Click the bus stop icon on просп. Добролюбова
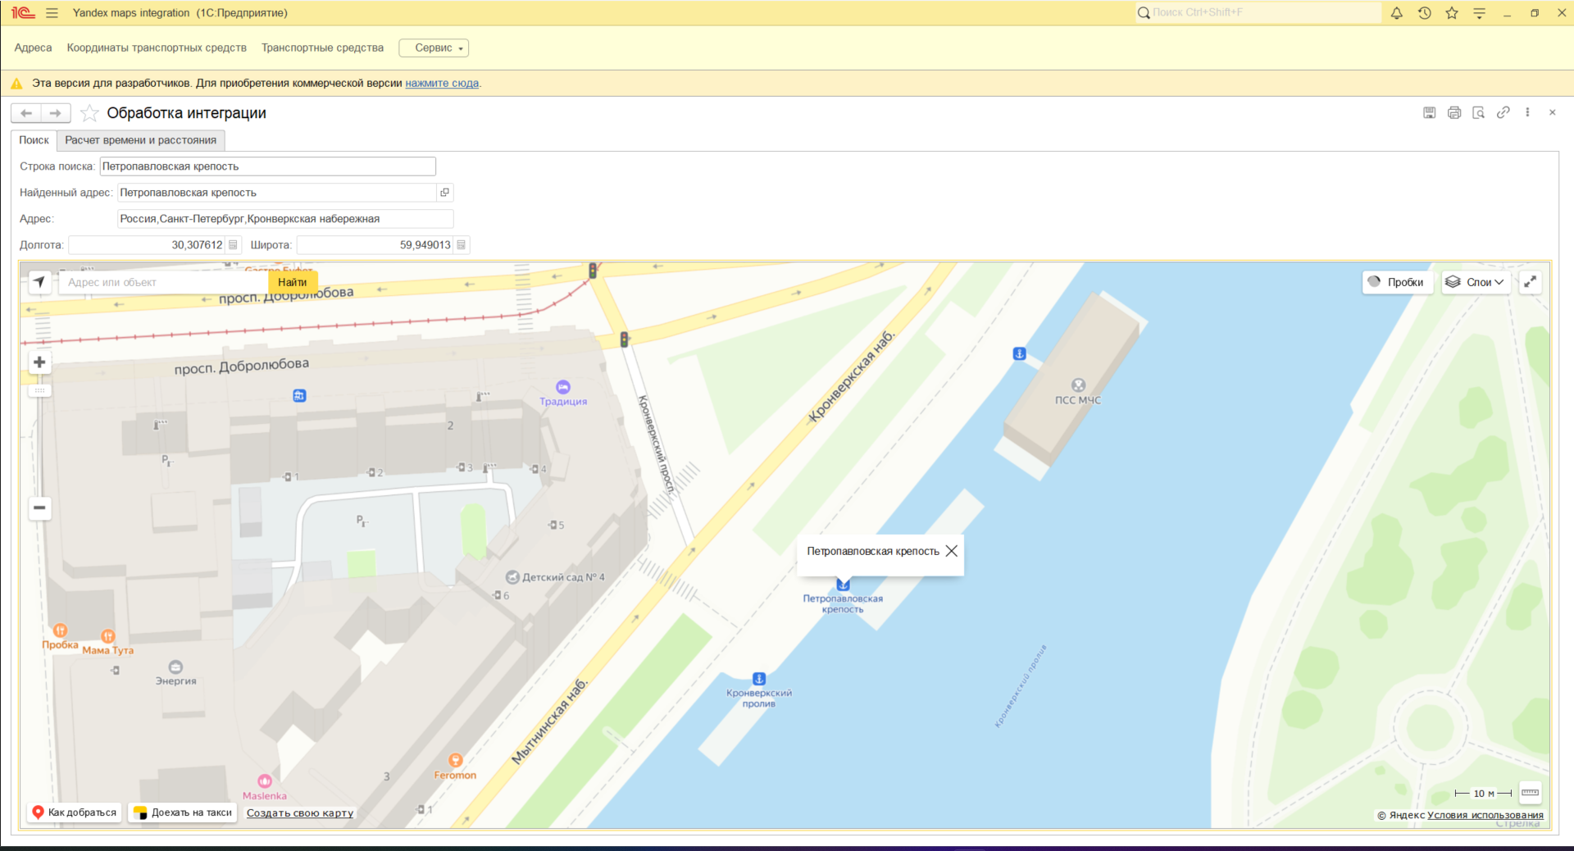Screen dimensions: 1574x851 click(x=299, y=396)
